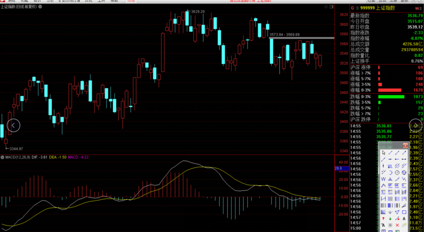
Task: Click the MACD(12,26,9) indicator label
Action: [x=18, y=157]
